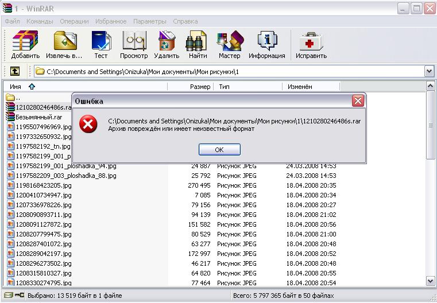Click the red error icon in the dialog
Viewport: 437px width, 303px height.
coord(88,124)
